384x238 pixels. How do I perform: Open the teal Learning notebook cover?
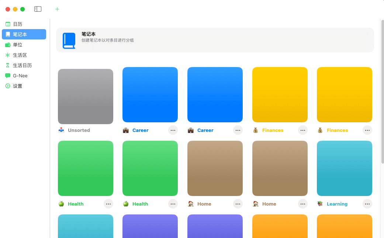(x=344, y=168)
